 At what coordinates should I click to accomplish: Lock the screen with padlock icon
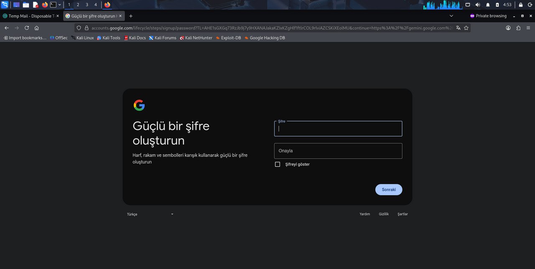pos(521,5)
